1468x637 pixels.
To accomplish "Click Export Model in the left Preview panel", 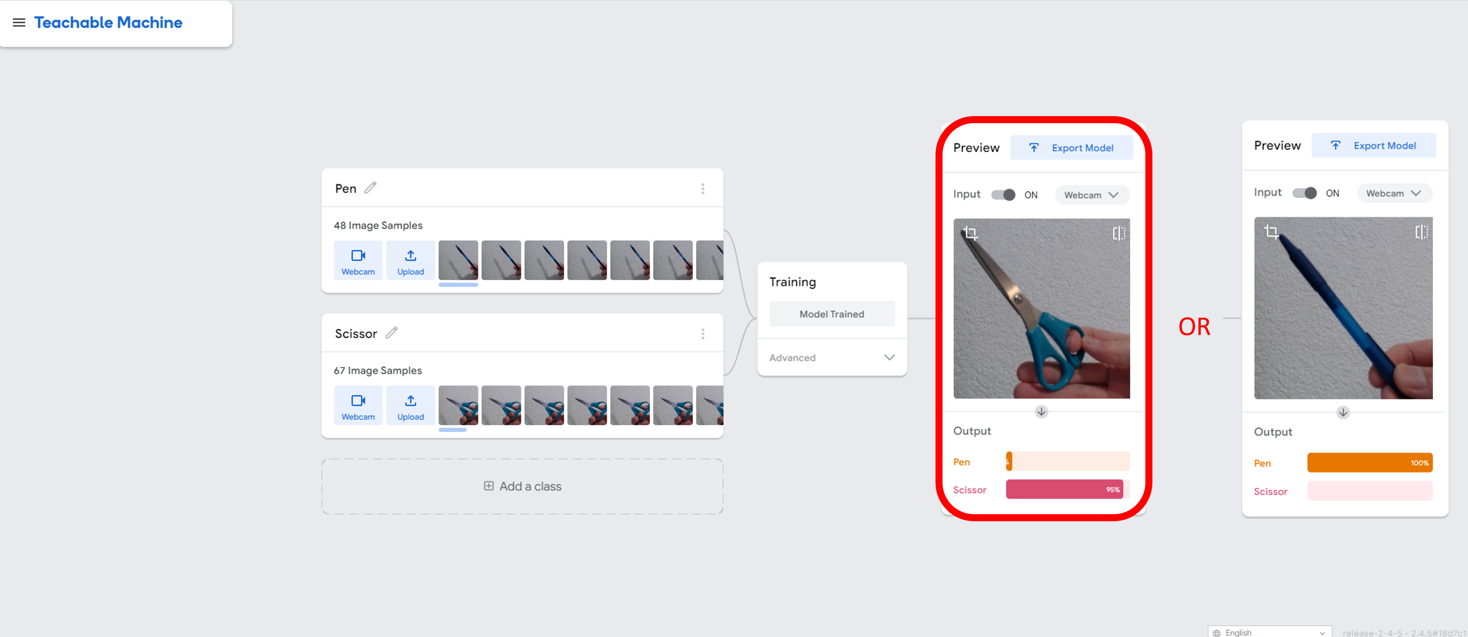I will pos(1071,147).
